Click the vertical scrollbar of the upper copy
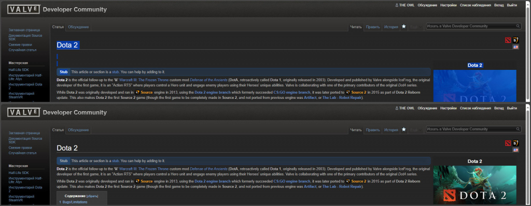 [527, 51]
